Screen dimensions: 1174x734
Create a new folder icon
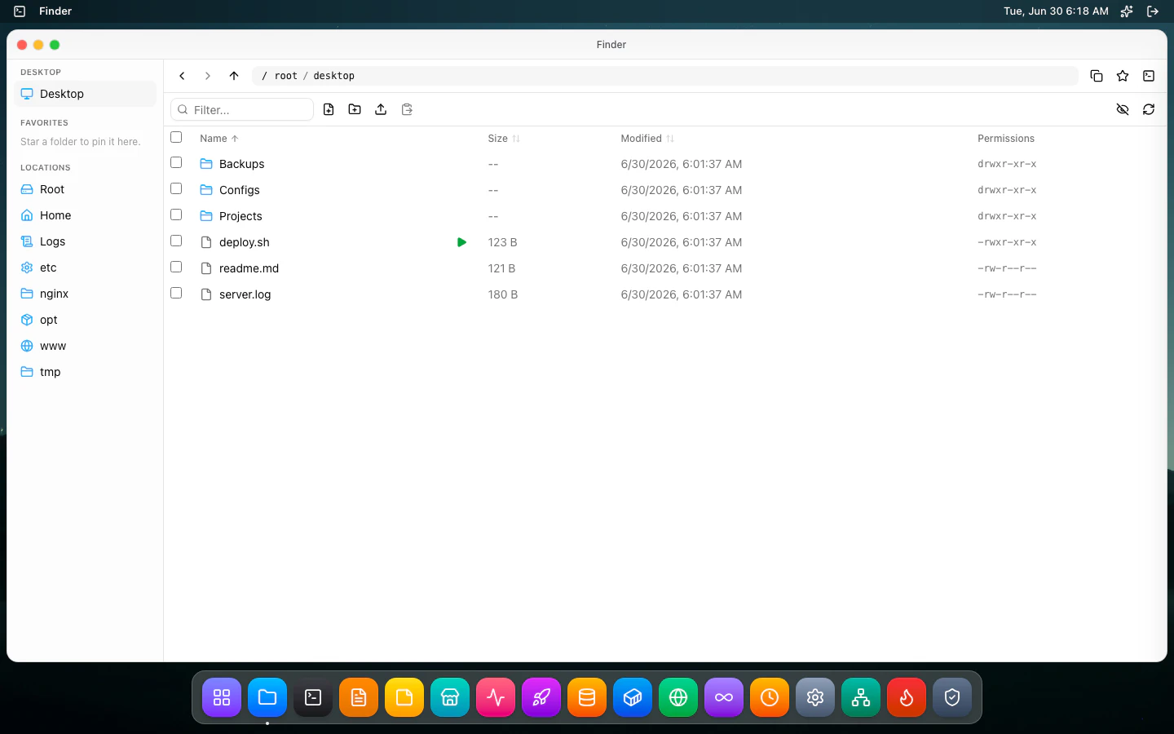pyautogui.click(x=355, y=109)
